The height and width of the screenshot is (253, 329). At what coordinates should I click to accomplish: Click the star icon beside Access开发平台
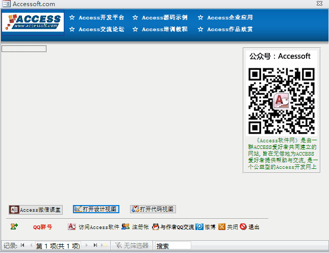pyautogui.click(x=72, y=17)
